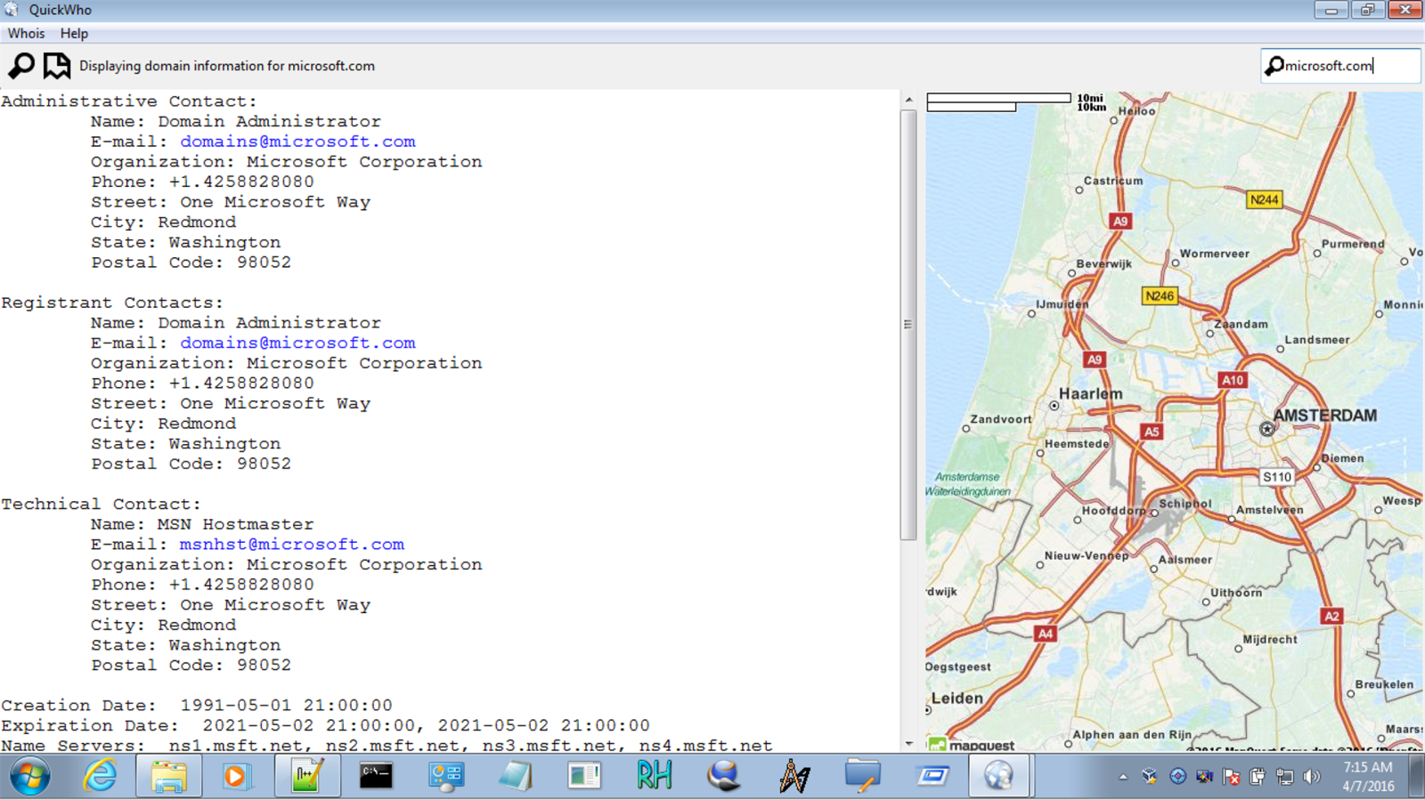Open the folder-with-pencil taskbar app
Screen dimensions: 1425x800
click(x=862, y=776)
